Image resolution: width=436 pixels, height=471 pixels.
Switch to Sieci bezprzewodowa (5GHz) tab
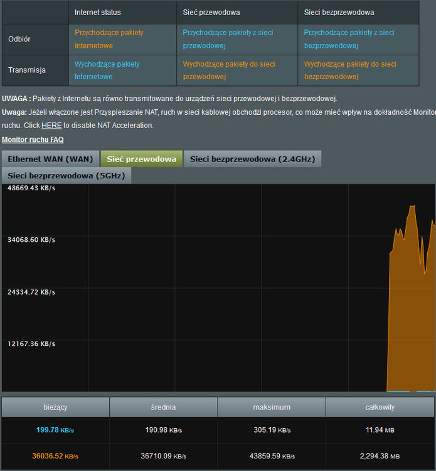pyautogui.click(x=66, y=175)
